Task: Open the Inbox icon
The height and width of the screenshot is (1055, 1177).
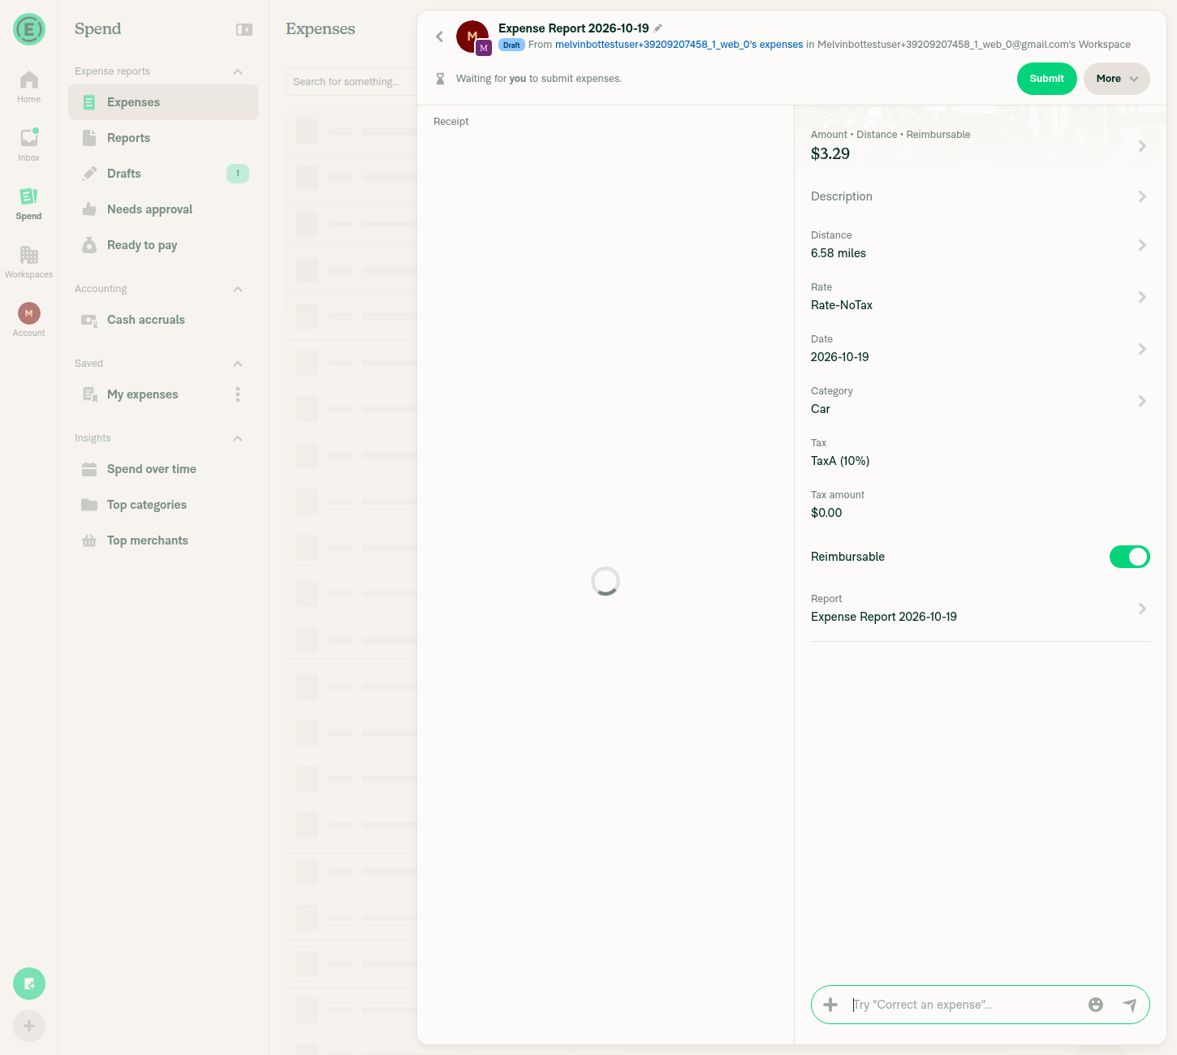Action: pos(28,145)
